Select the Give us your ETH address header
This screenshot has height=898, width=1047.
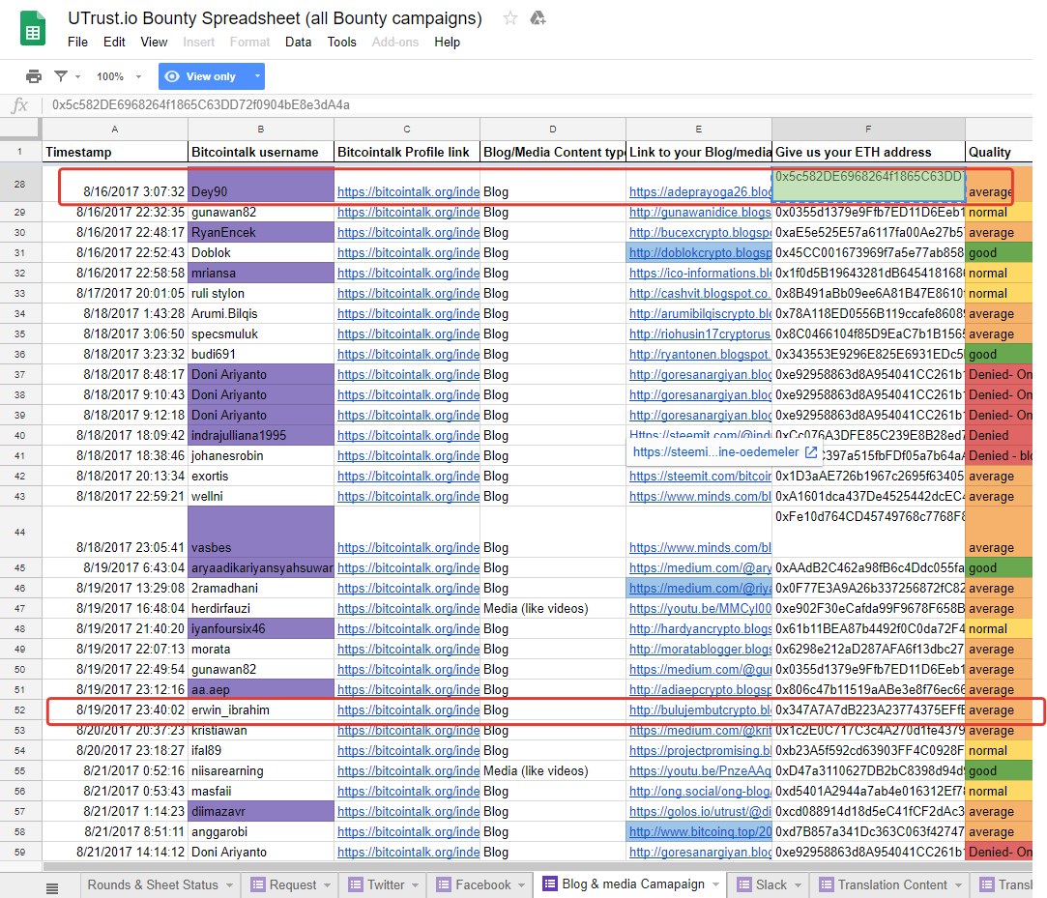[868, 152]
